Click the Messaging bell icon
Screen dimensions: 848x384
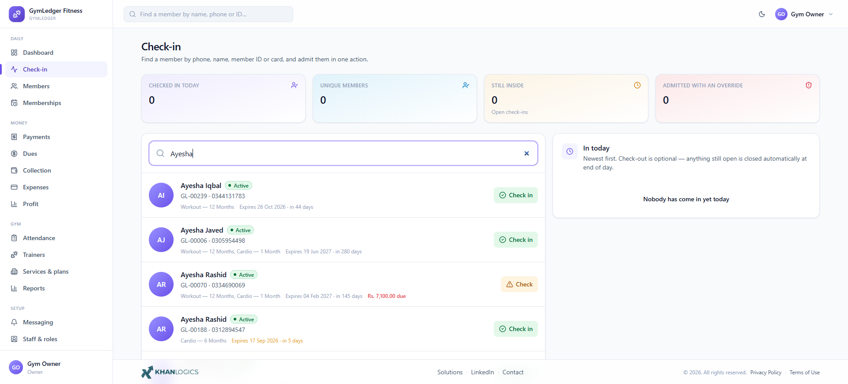14,322
